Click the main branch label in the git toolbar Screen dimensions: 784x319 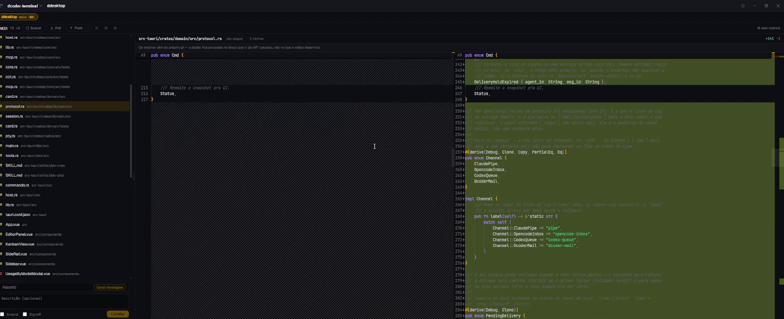coord(4,28)
